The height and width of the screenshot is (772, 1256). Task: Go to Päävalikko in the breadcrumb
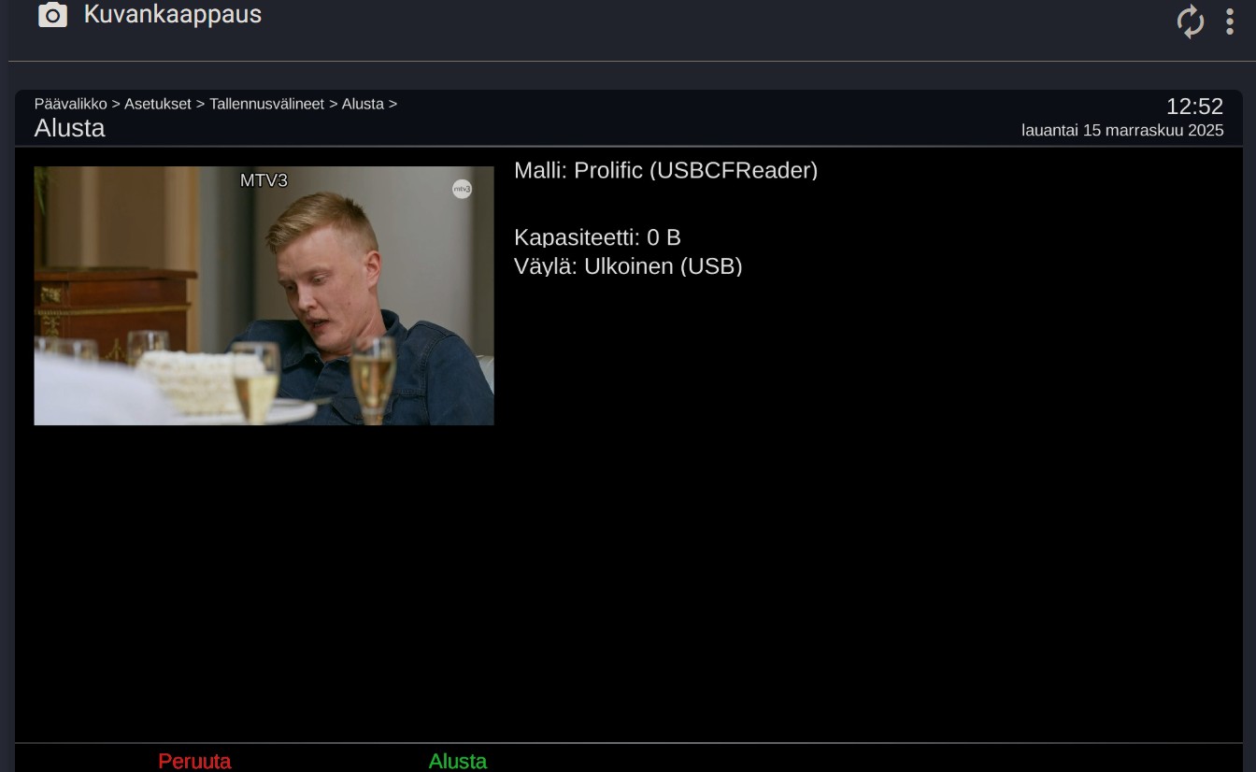[x=70, y=104]
